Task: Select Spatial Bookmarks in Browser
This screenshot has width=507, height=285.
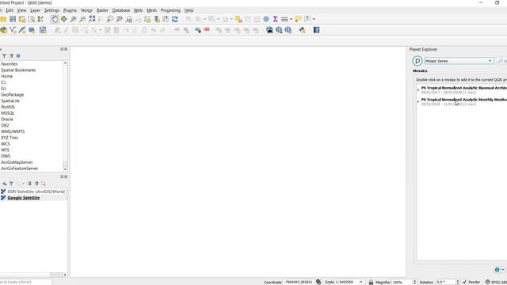Action: pos(18,70)
